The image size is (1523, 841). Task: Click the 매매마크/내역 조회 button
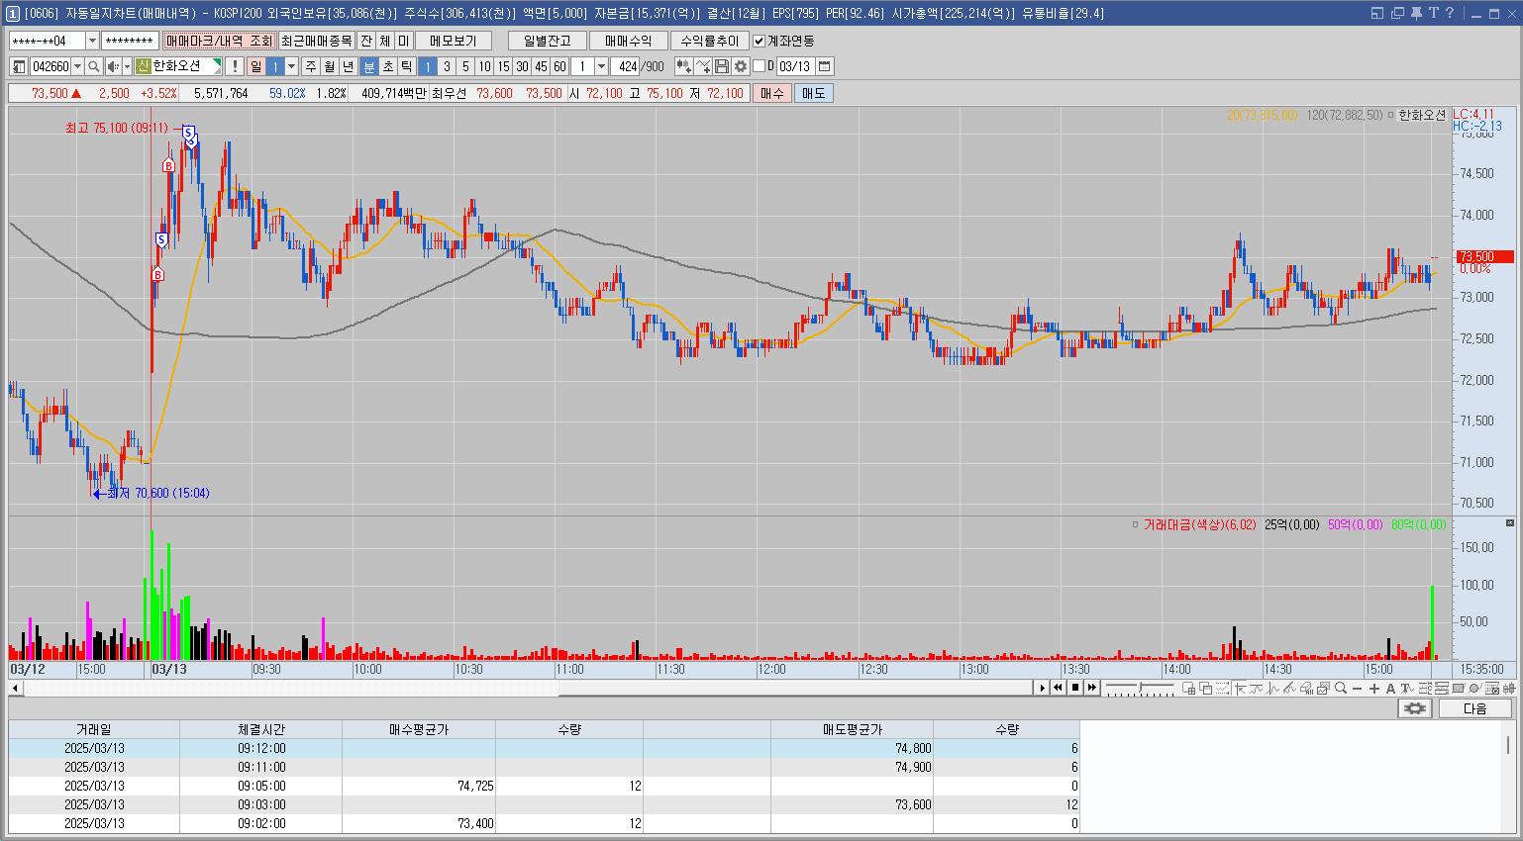click(219, 41)
